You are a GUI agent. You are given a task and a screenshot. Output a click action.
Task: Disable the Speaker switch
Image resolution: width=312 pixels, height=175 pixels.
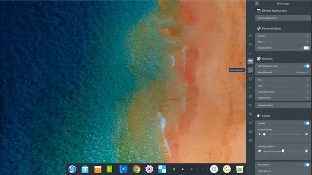(306, 123)
